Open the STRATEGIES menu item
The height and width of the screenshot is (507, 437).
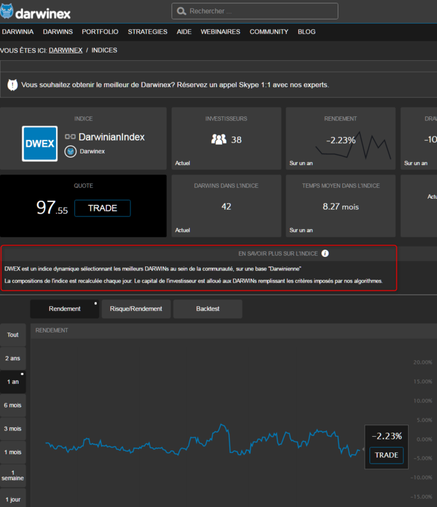click(x=147, y=32)
